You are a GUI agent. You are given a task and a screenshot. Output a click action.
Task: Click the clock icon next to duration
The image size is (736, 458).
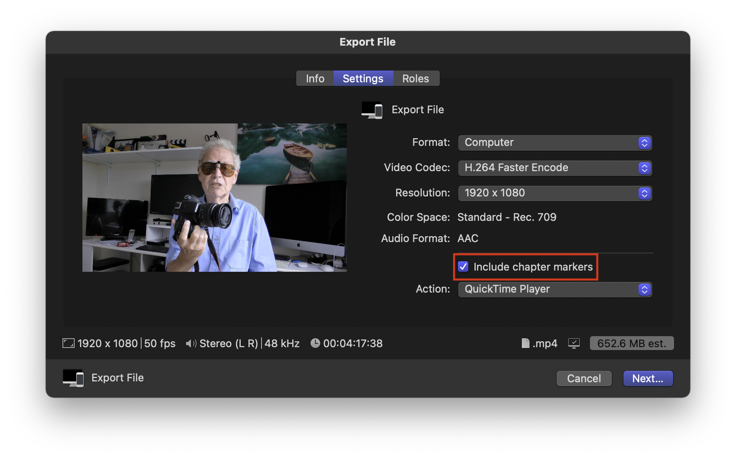(x=315, y=343)
